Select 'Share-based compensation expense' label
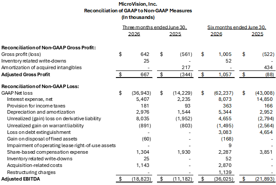276x185 pixels. [x=47, y=152]
